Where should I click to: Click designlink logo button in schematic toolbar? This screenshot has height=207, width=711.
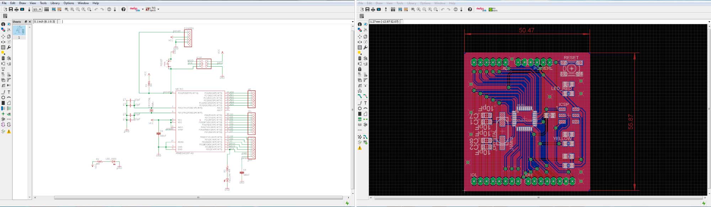(x=135, y=9)
